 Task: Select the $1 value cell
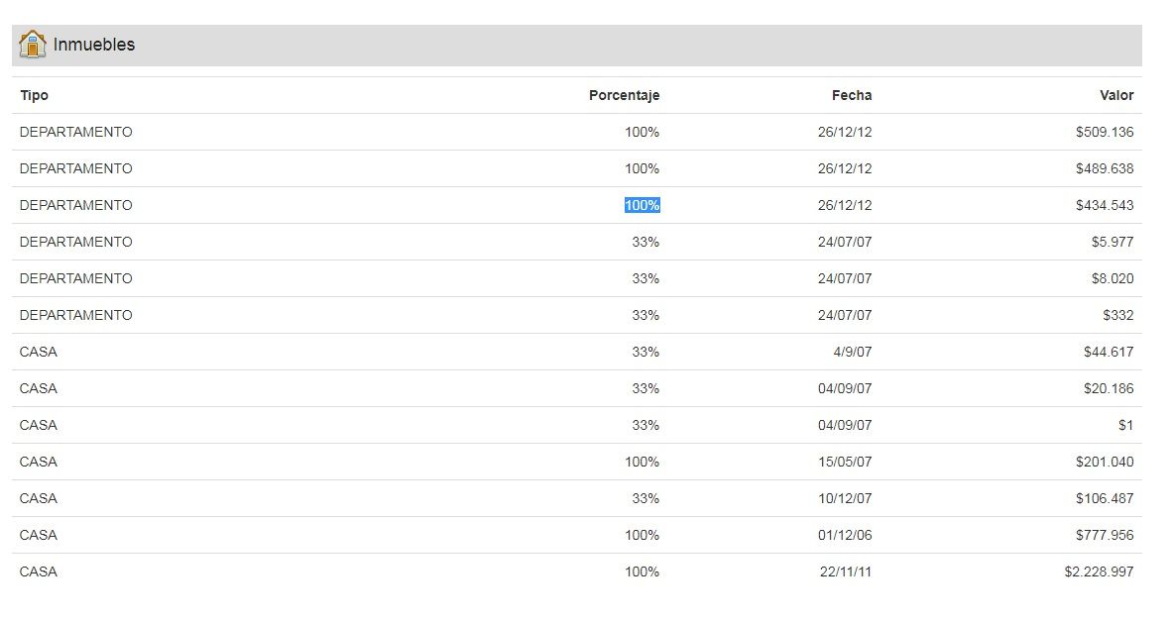1125,425
